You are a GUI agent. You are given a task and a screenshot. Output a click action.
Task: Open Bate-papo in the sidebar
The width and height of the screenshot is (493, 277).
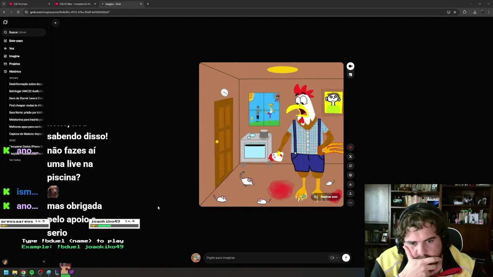(16, 41)
